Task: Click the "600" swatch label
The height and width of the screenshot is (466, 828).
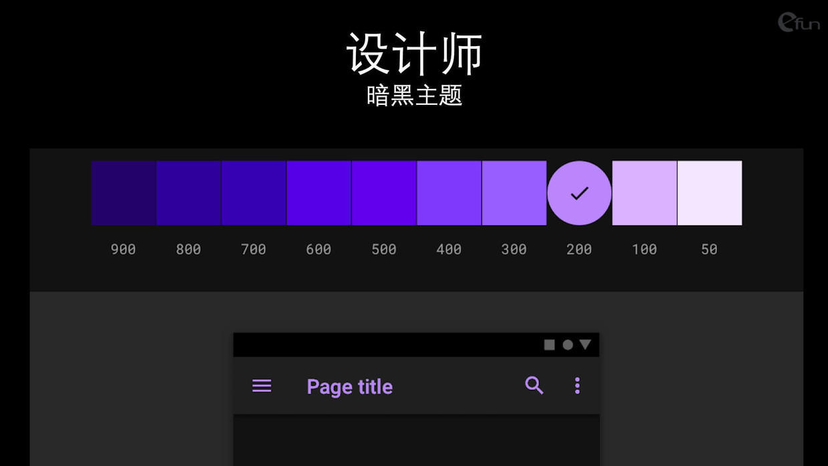Action: pyautogui.click(x=319, y=249)
